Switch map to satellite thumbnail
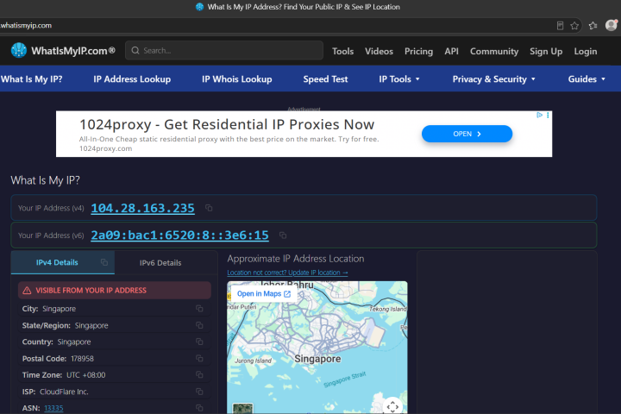The width and height of the screenshot is (621, 414). [242, 409]
